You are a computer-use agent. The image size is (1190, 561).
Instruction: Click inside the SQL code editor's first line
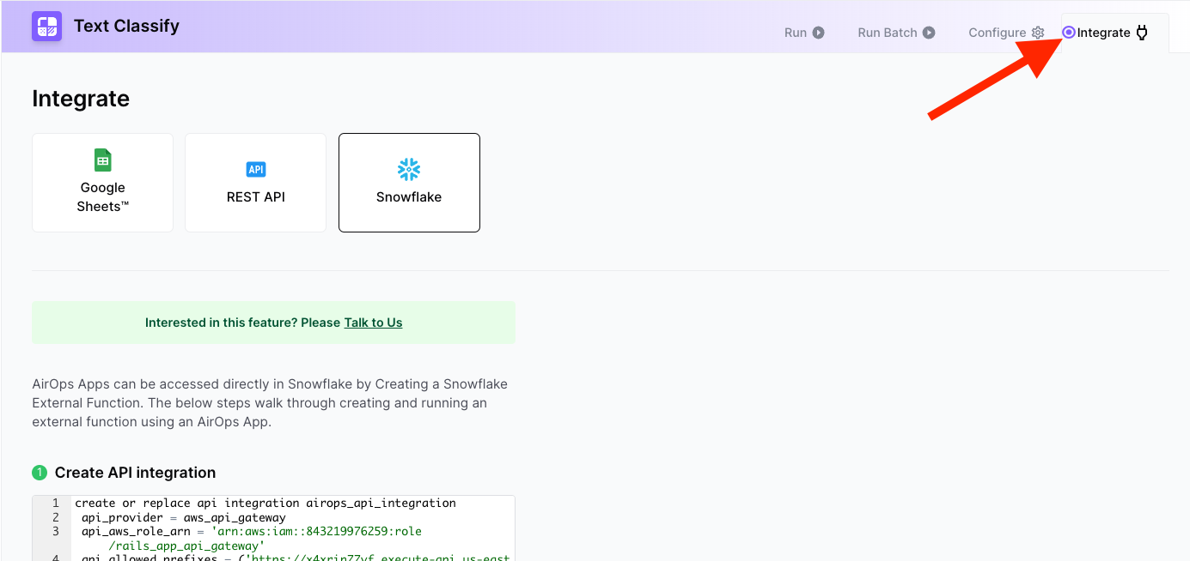265,503
